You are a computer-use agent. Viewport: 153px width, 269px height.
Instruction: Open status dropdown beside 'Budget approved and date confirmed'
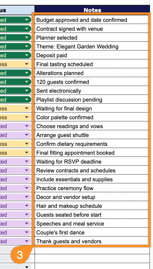click(x=27, y=20)
